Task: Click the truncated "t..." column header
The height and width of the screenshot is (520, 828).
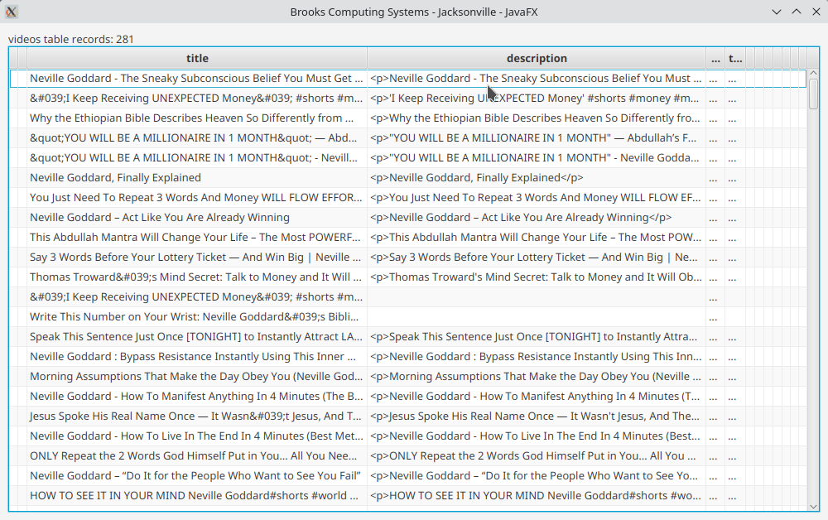Action: pyautogui.click(x=734, y=59)
